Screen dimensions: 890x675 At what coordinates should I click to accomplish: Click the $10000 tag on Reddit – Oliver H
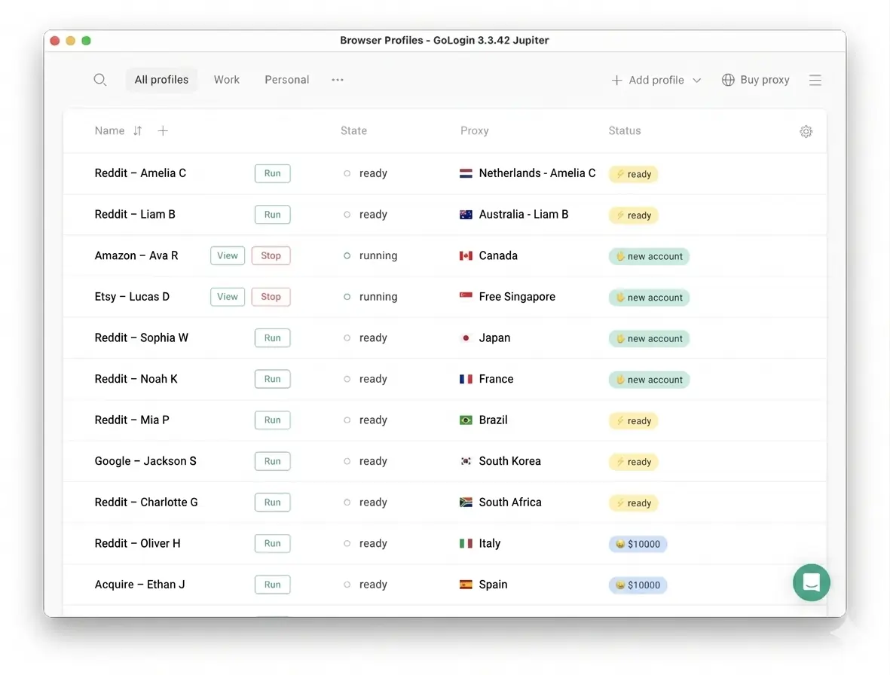pyautogui.click(x=638, y=544)
